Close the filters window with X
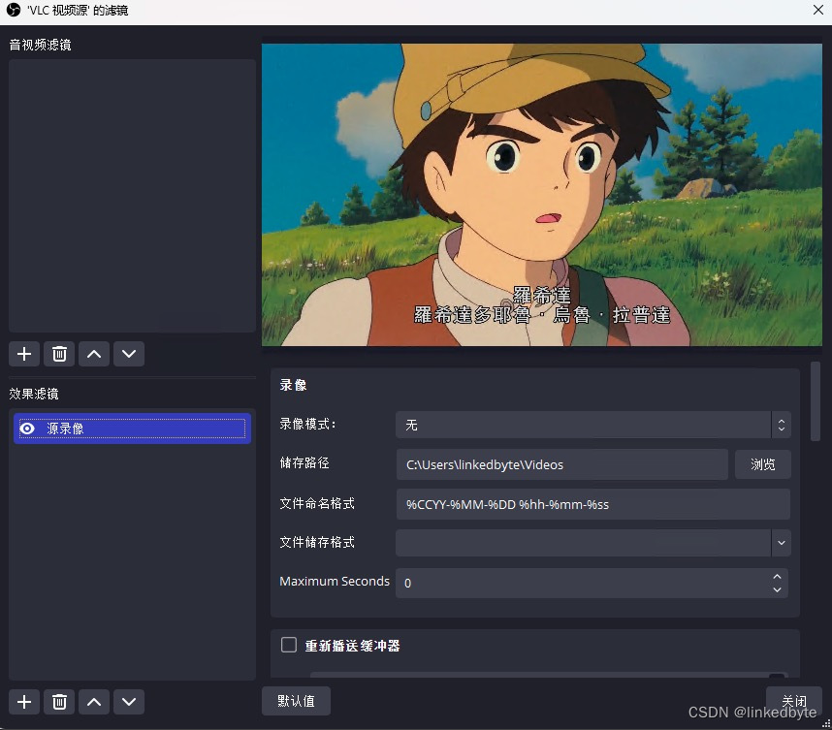The width and height of the screenshot is (832, 730). (x=817, y=10)
